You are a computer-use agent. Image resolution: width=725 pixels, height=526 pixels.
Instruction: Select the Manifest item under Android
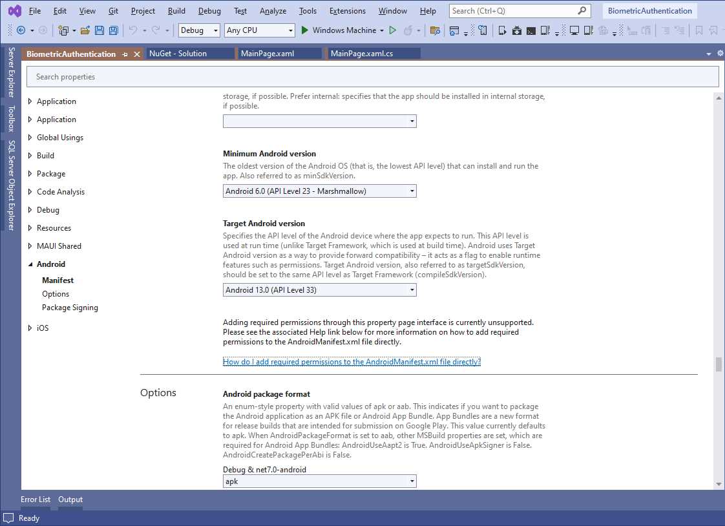click(58, 280)
